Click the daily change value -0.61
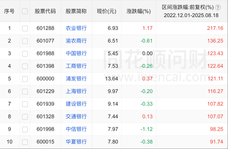The image size is (228, 149). (147, 41)
